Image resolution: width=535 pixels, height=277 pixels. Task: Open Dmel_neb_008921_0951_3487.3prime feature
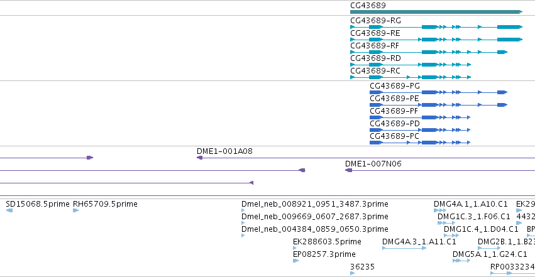[x=243, y=210]
